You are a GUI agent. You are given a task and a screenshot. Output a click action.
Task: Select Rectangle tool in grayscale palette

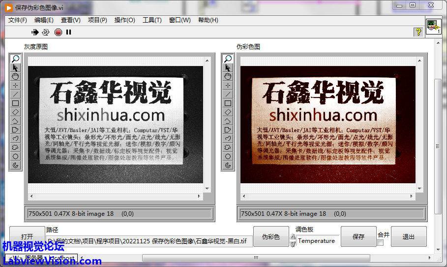pyautogui.click(x=15, y=103)
